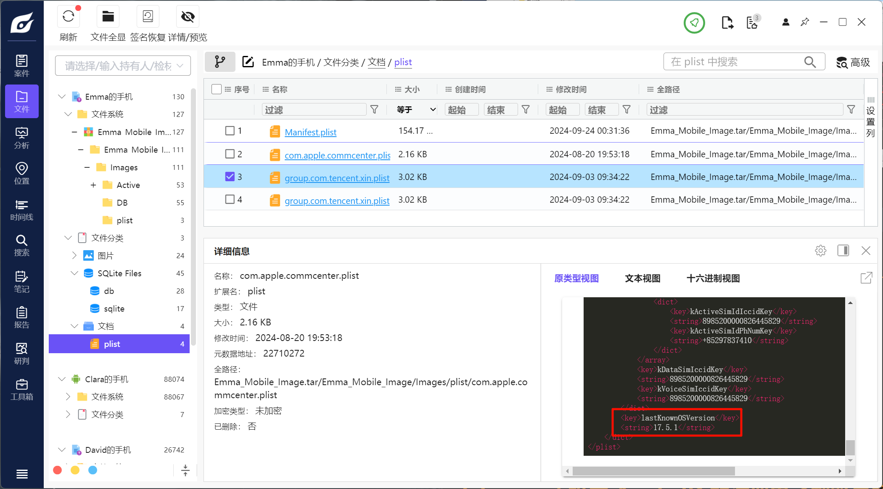
Task: Click the horizontal scrollbar in code viewer
Action: click(x=653, y=471)
